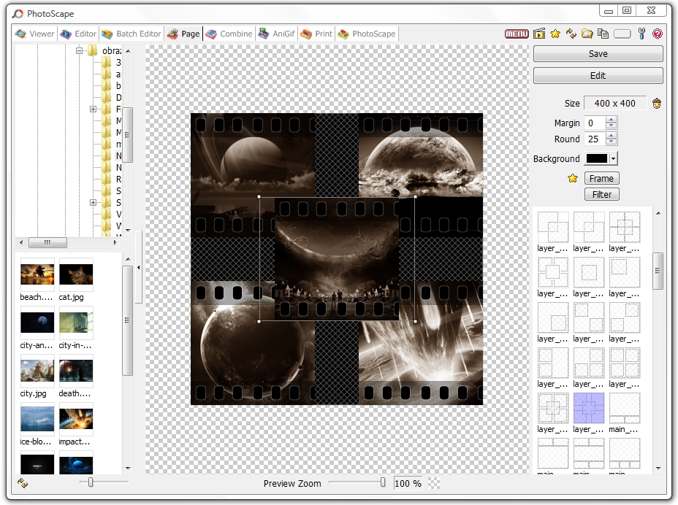Click the Edit button
The height and width of the screenshot is (505, 678).
(598, 76)
